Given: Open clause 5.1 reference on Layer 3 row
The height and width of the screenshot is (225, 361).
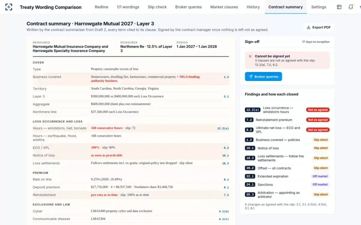Looking at the screenshot, I should (226, 97).
